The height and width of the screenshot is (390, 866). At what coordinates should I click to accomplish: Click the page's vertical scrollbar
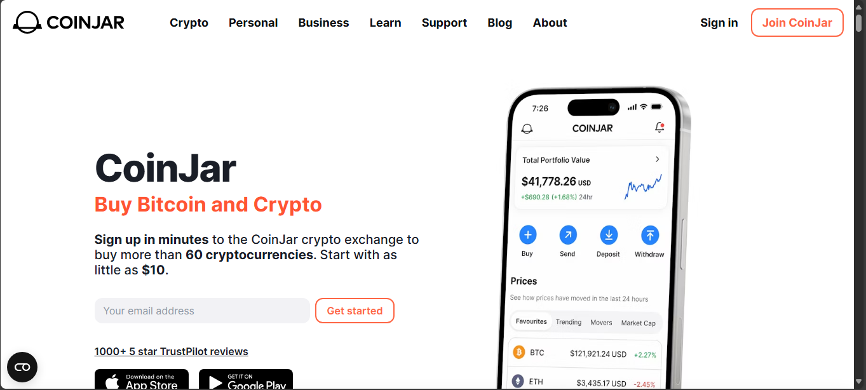(859, 191)
